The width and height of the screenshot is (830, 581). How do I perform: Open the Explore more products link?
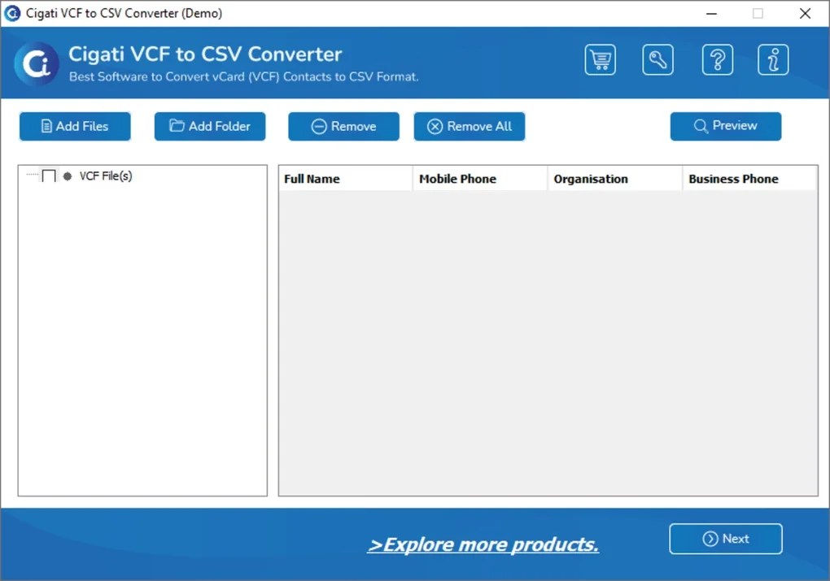[x=483, y=544]
